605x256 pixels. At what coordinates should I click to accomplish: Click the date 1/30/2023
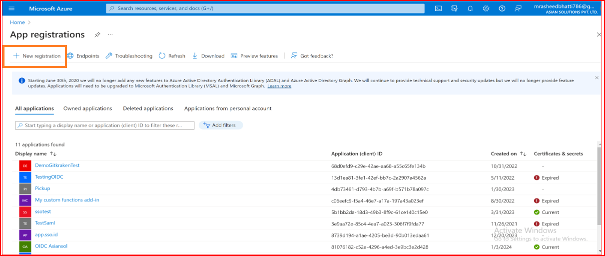502,189
